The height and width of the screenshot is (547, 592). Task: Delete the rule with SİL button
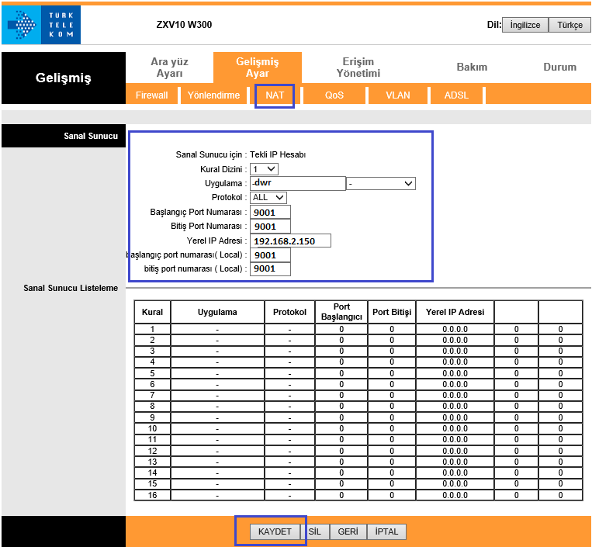[315, 531]
